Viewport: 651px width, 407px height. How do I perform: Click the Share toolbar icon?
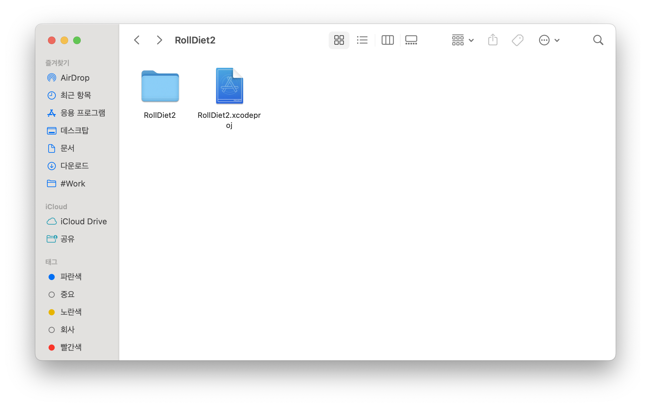click(x=493, y=40)
